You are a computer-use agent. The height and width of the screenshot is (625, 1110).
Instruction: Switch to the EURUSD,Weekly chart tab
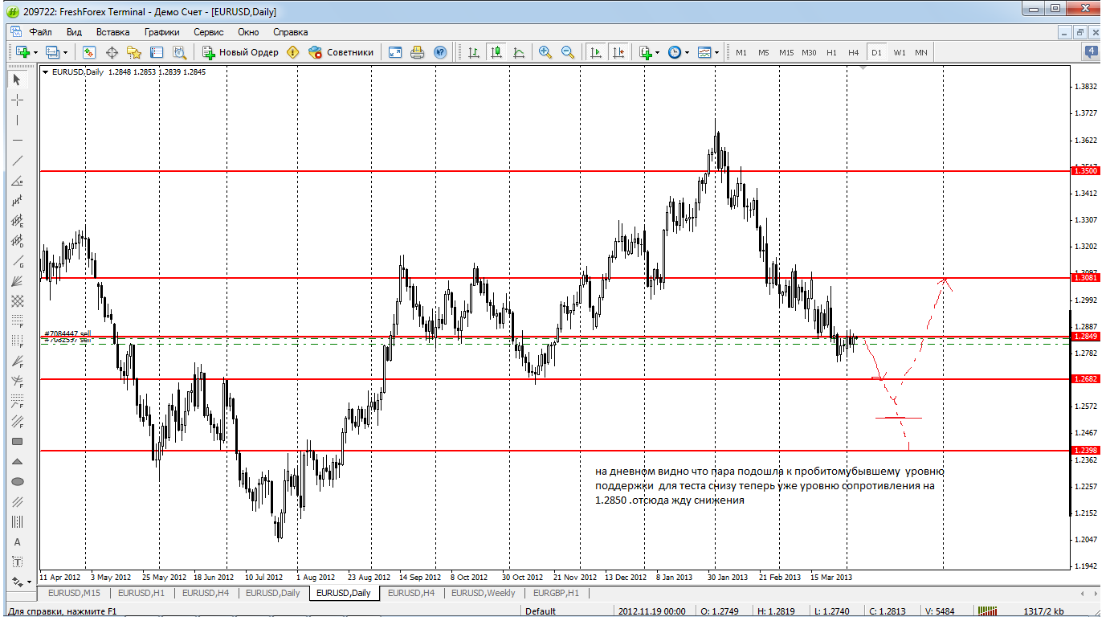(483, 593)
